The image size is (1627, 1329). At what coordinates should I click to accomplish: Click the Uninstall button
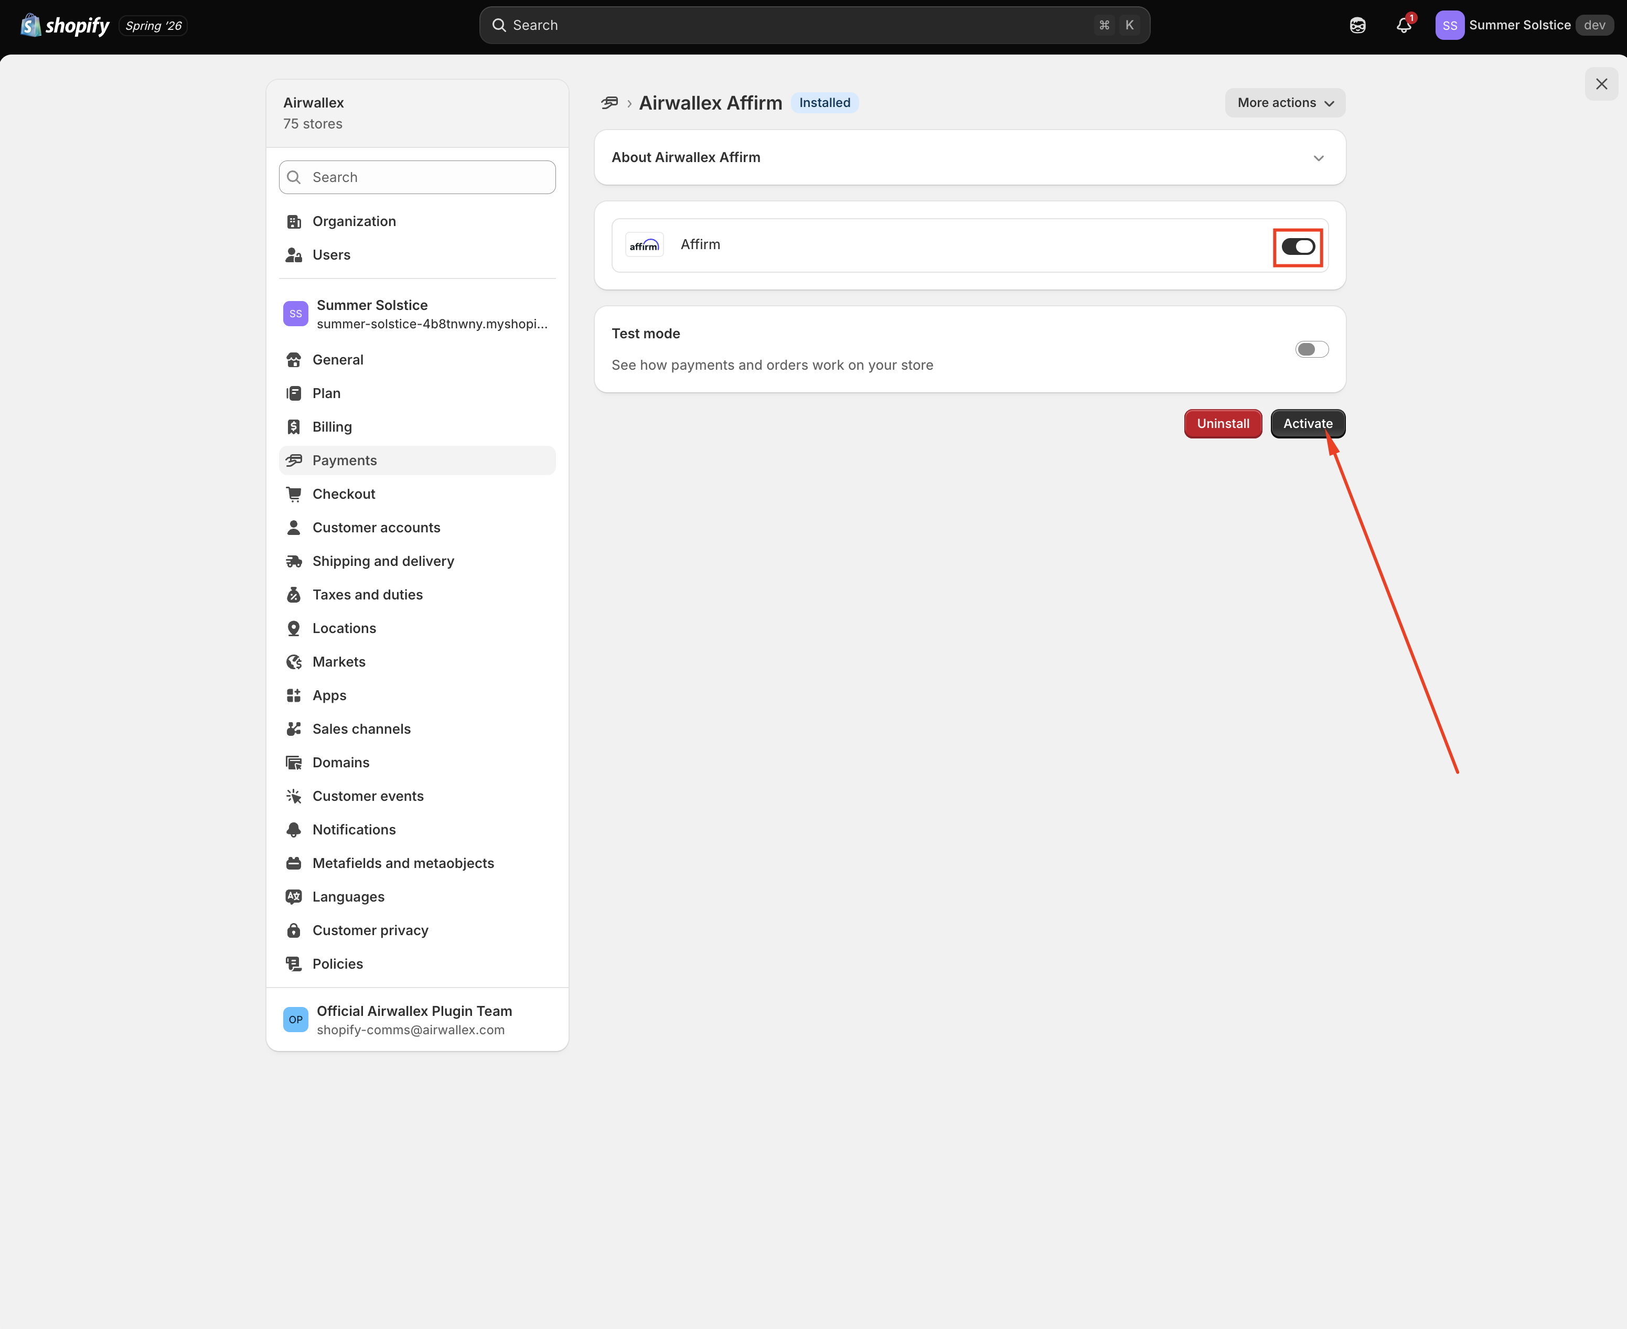click(x=1223, y=423)
